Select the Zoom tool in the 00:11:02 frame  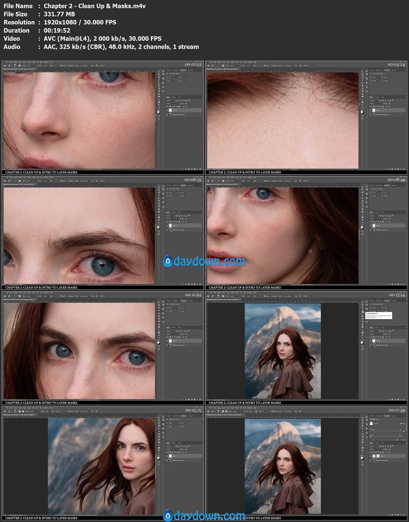tap(159, 335)
